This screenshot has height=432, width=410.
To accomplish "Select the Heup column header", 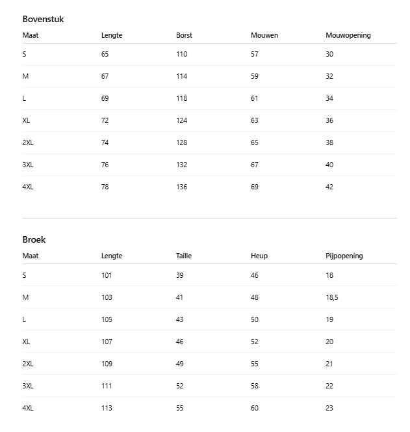I will coord(259,256).
